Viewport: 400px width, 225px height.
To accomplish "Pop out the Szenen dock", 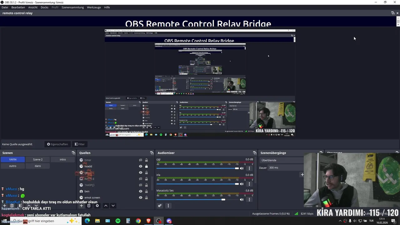I will pyautogui.click(x=73, y=153).
